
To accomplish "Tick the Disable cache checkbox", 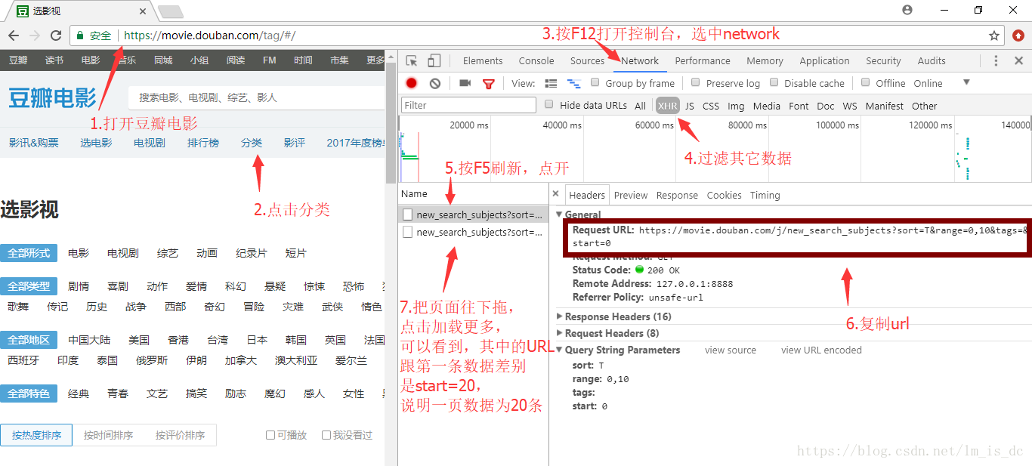I will (x=774, y=82).
